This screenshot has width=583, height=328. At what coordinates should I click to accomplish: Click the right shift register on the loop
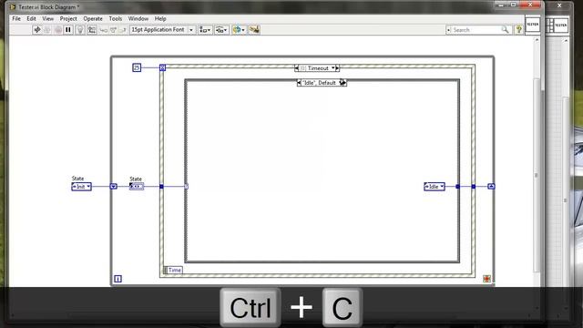[x=491, y=186]
